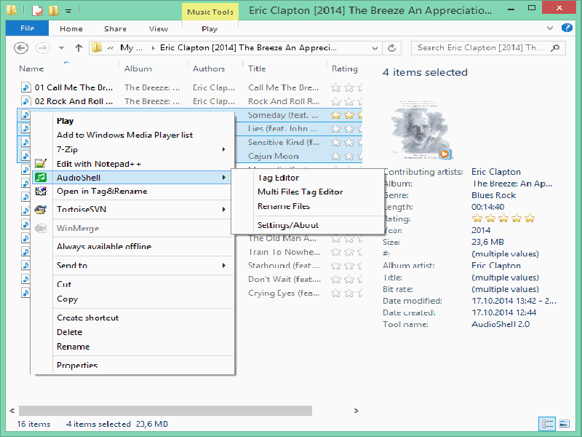Click the search magnifier icon
Screen dimensions: 582x437
555,48
